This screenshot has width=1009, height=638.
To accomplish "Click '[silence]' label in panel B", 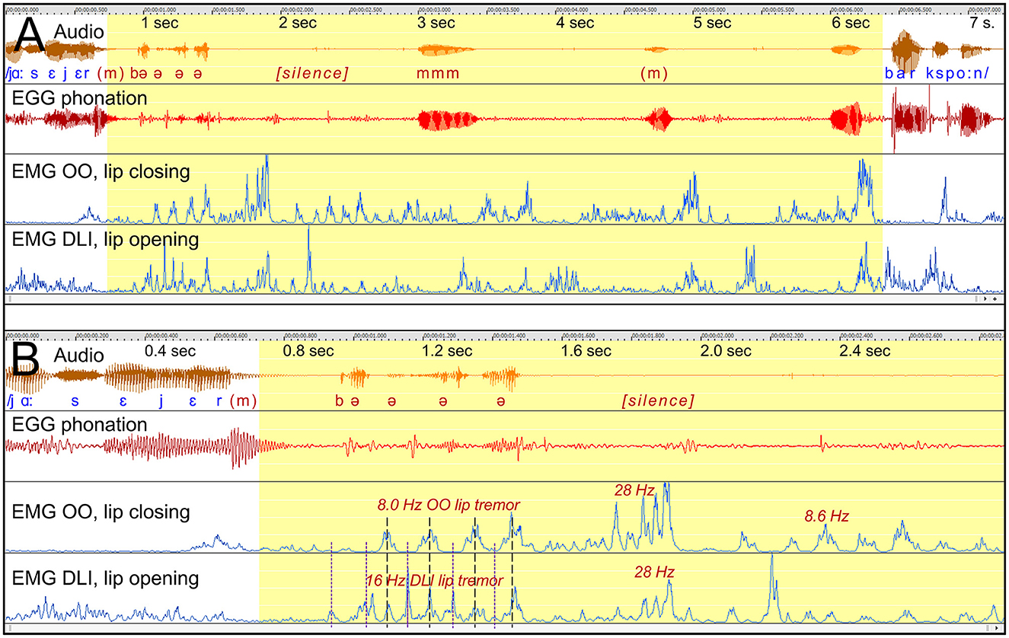I will click(x=659, y=400).
